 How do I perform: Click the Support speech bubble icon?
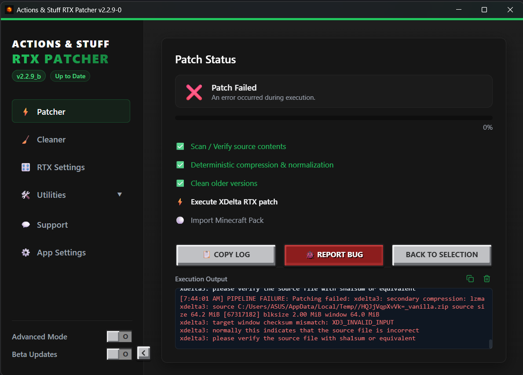coord(26,225)
